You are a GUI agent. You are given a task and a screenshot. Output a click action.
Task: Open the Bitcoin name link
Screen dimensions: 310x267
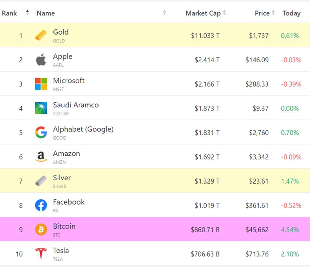[64, 226]
